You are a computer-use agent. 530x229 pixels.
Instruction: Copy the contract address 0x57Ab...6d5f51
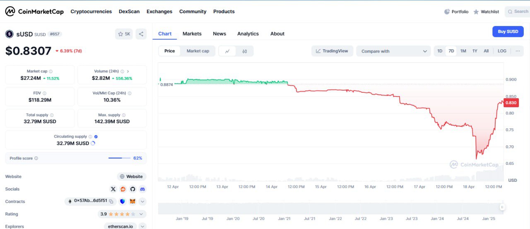pyautogui.click(x=111, y=201)
